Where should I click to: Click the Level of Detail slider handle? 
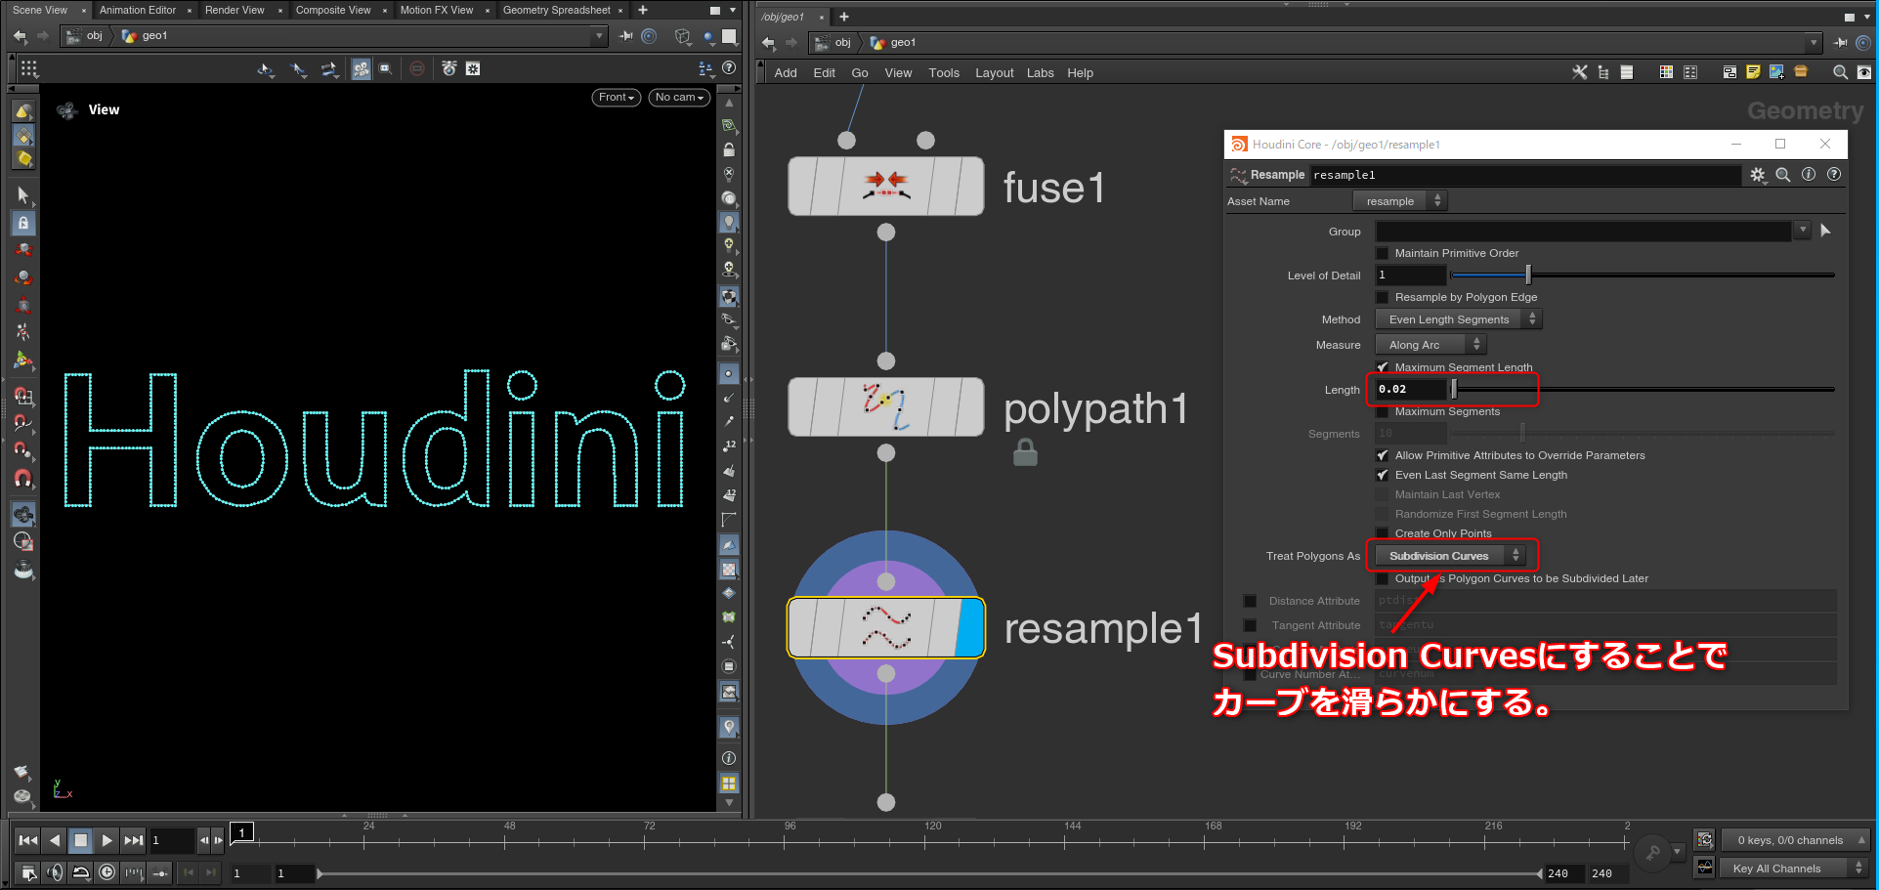1528,275
